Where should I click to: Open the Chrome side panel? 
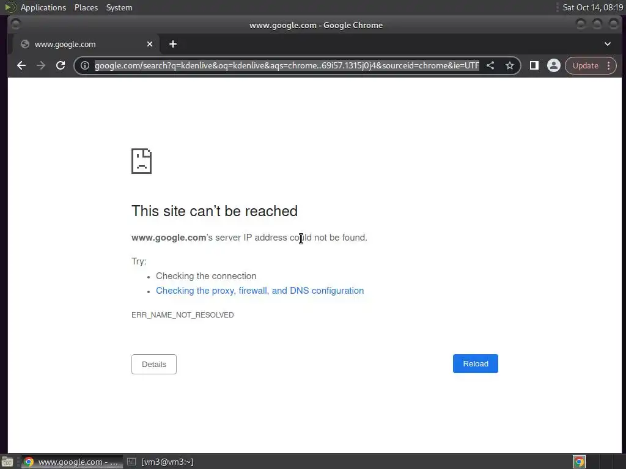(x=534, y=65)
